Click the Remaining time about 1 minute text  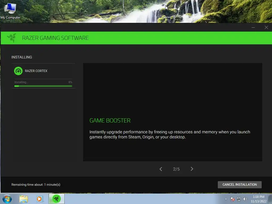click(36, 185)
